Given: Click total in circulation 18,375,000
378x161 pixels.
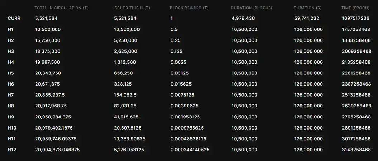Looking at the screenshot, I should pos(48,51).
